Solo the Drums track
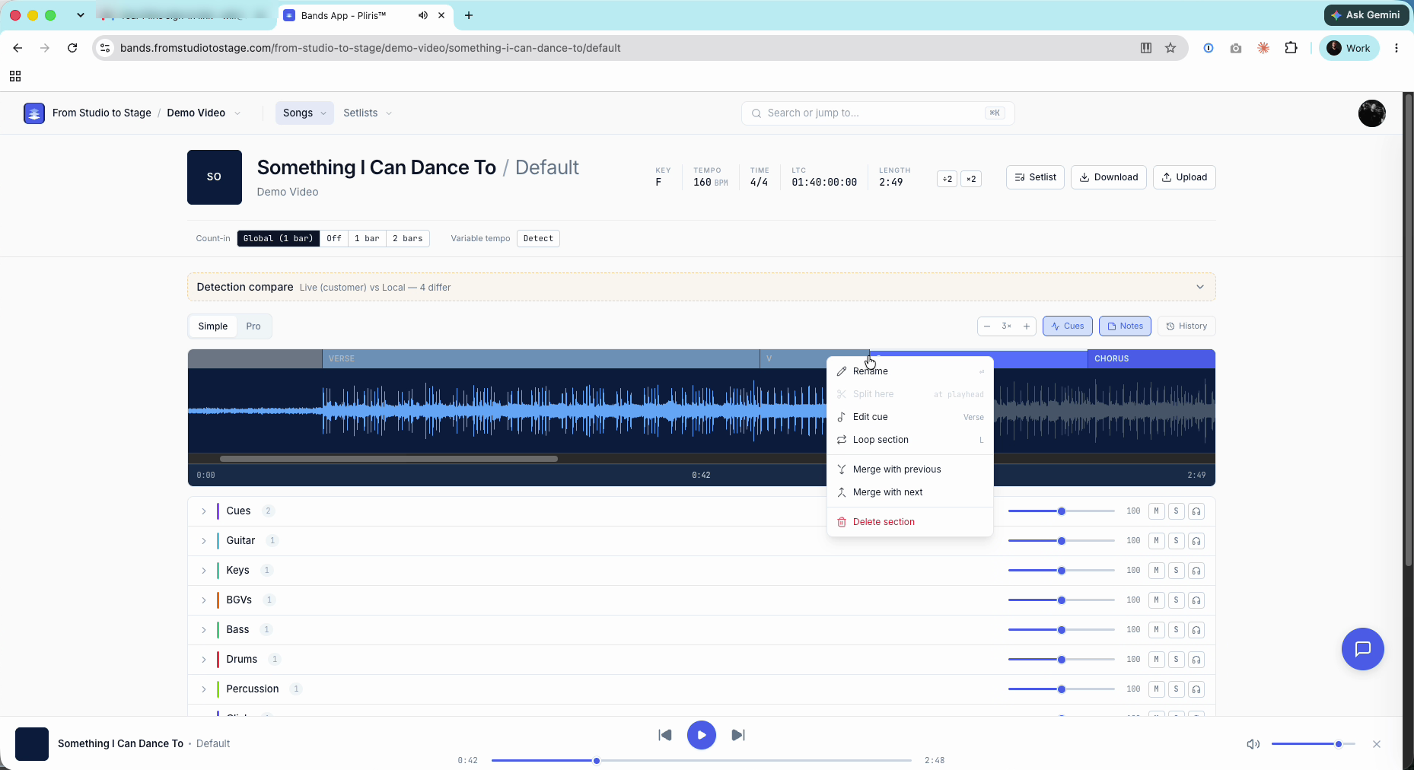1414x770 pixels. point(1176,660)
